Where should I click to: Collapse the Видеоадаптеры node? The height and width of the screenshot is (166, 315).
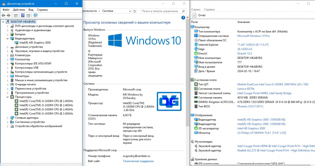(8, 38)
